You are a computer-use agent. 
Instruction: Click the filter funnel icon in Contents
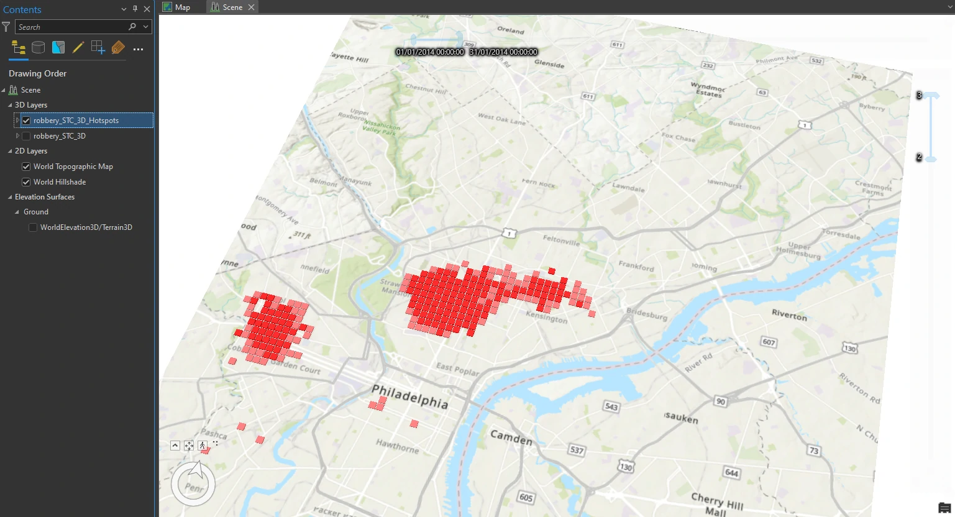(x=6, y=27)
